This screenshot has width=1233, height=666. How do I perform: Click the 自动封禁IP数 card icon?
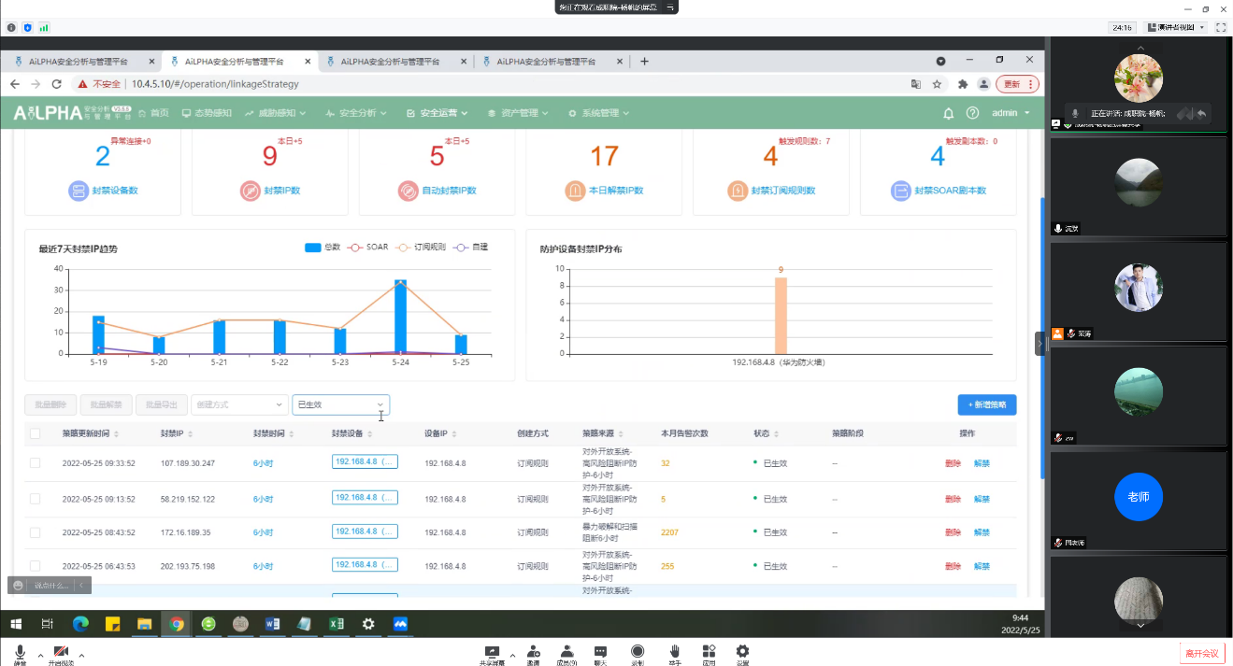(408, 191)
